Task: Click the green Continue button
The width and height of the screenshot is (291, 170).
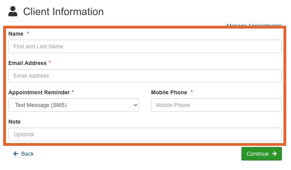Action: 262,154
